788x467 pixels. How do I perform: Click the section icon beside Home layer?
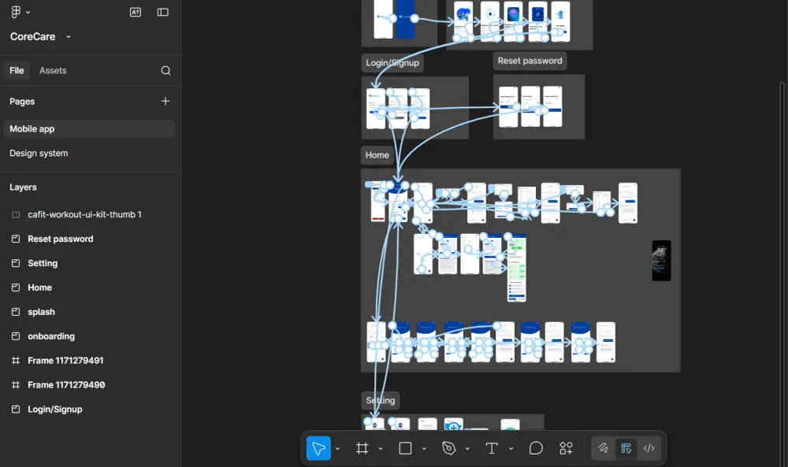tap(16, 287)
